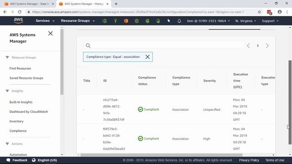Click association ID f6f579e3-bd42-4128
This screenshot has height=164, width=292.
point(114,139)
